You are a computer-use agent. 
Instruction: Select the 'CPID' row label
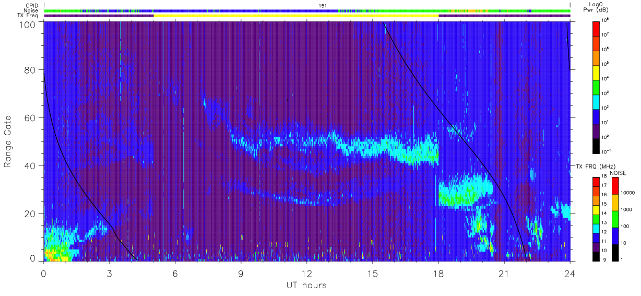pyautogui.click(x=32, y=5)
